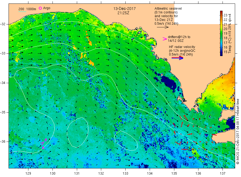Click the Argo legend label
Image resolution: width=241 pixels, height=177 pixels.
click(47, 8)
